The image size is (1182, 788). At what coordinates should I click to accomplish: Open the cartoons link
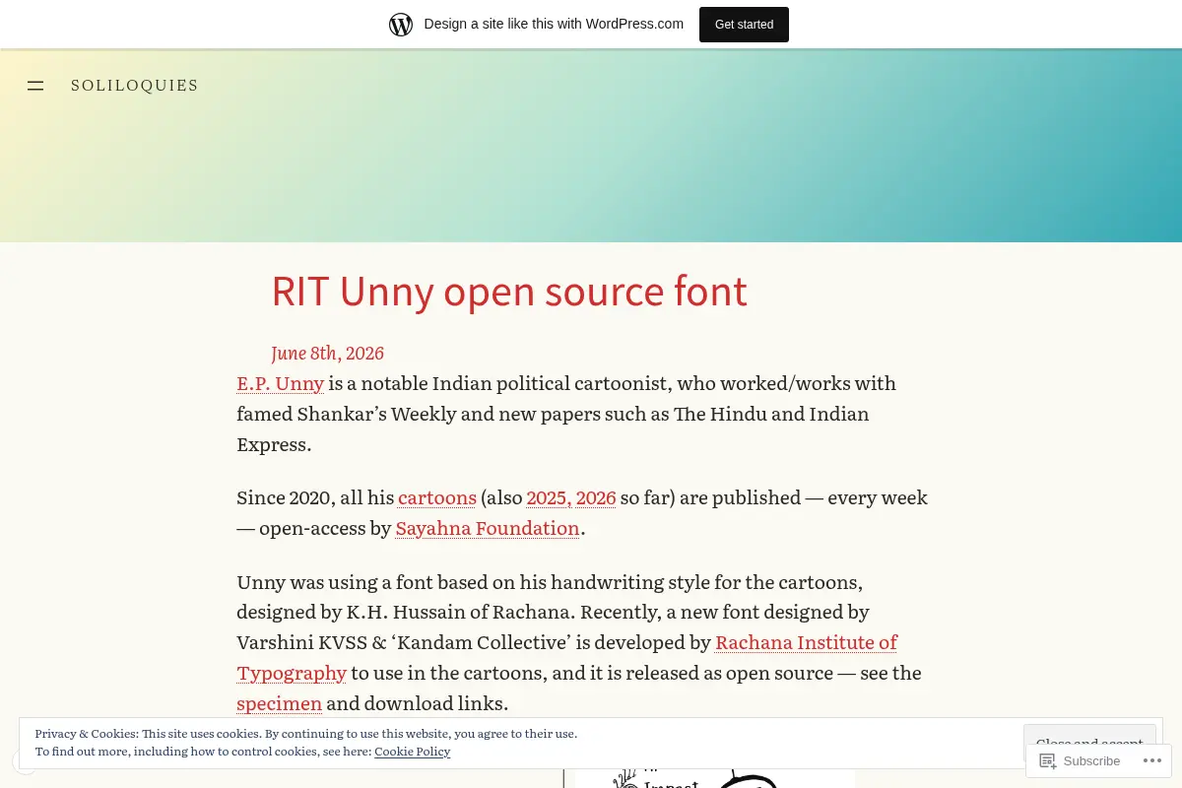tap(437, 497)
